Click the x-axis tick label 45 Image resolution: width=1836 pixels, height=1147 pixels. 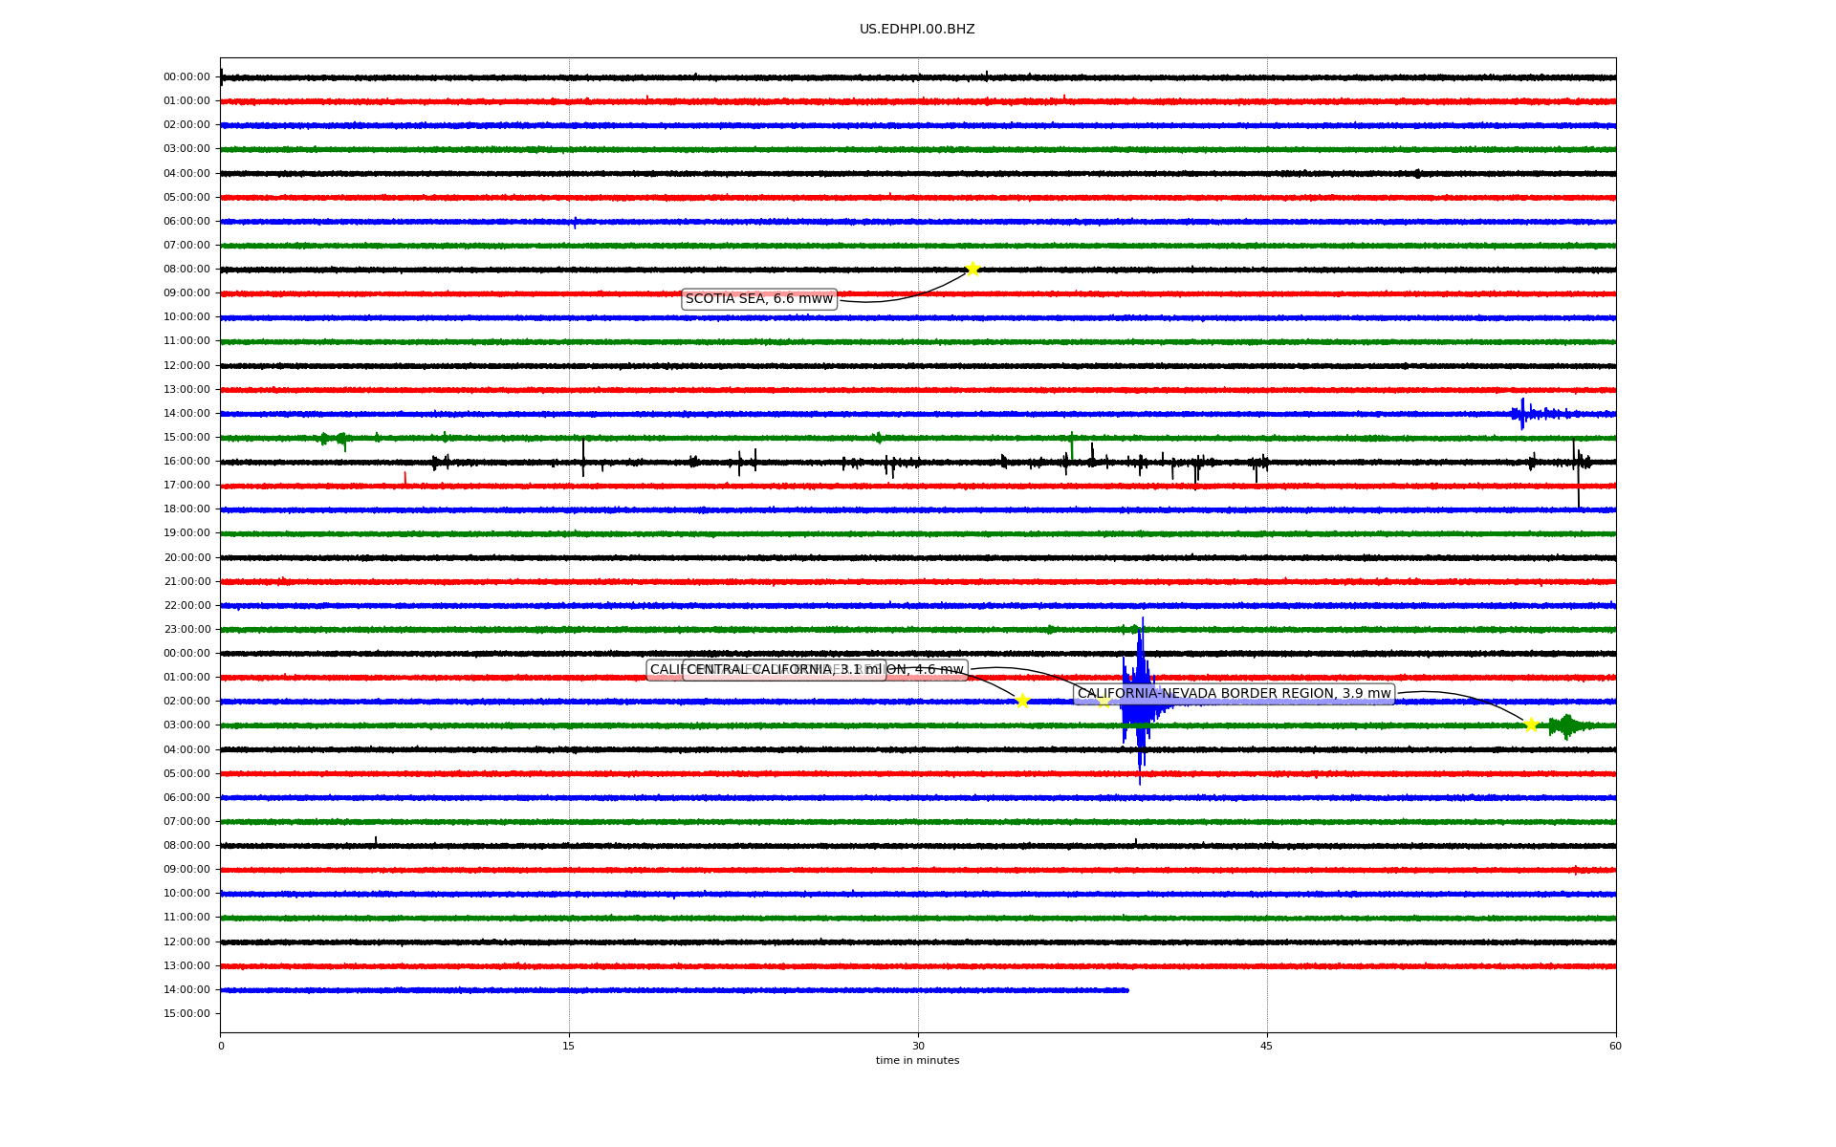(x=1267, y=1046)
